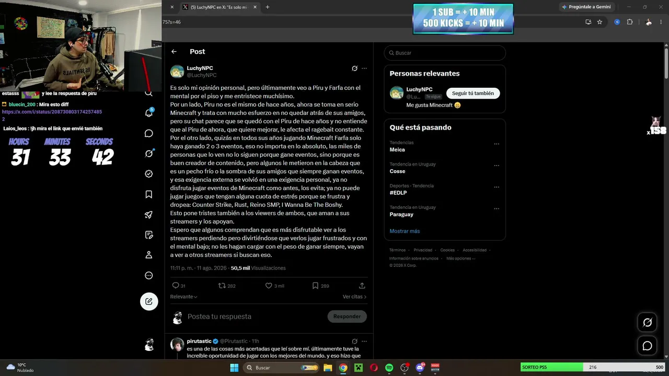Open pirutastic's avatar in reply

pos(177,345)
